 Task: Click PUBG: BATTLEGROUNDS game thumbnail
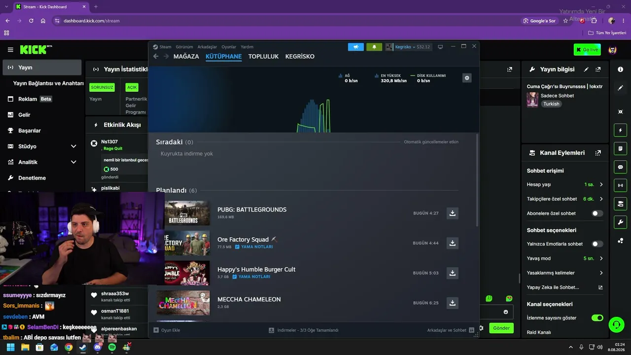pos(187,213)
